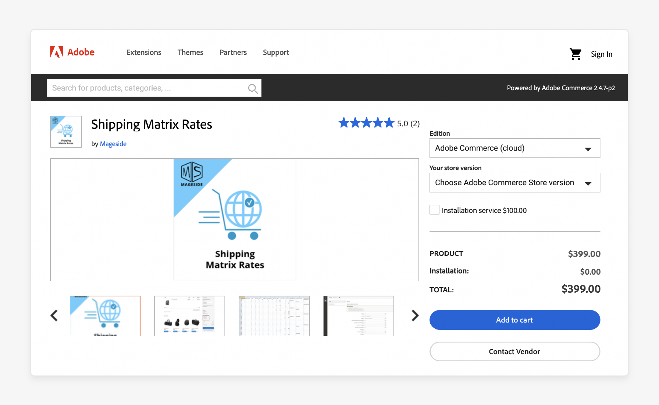Image resolution: width=659 pixels, height=405 pixels.
Task: Open the Extensions menu
Action: pos(144,52)
